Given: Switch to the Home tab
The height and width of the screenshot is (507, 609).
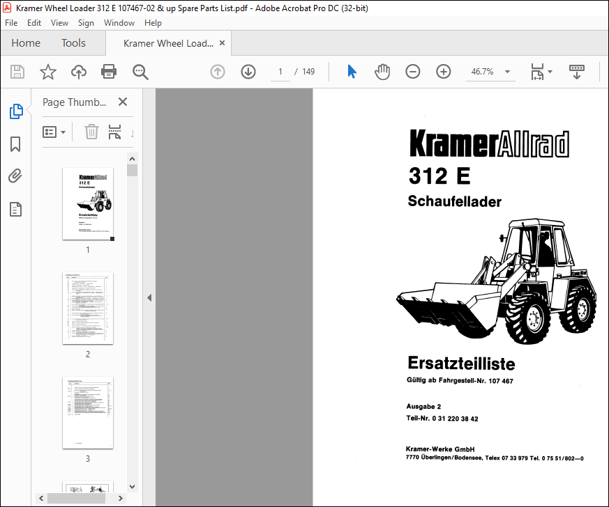Looking at the screenshot, I should 26,43.
